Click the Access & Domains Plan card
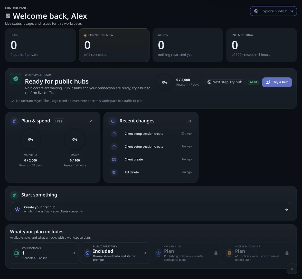Image resolution: width=302 pixels, height=279 pixels. point(257,253)
